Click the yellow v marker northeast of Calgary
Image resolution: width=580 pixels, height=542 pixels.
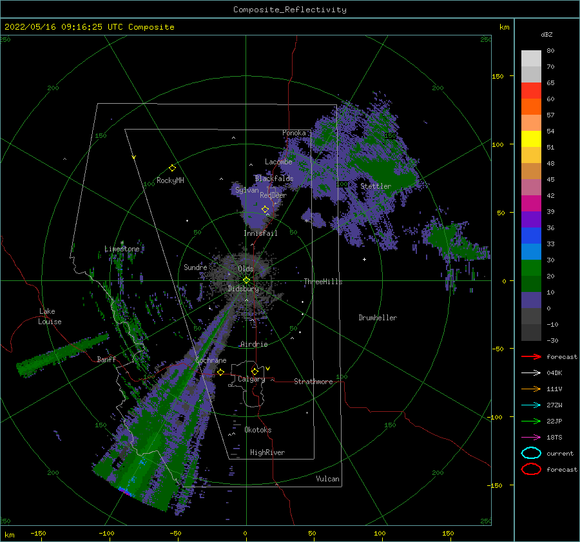[x=268, y=369]
